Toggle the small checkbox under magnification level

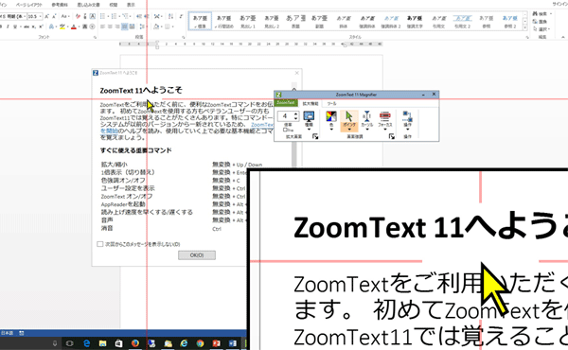(x=285, y=130)
